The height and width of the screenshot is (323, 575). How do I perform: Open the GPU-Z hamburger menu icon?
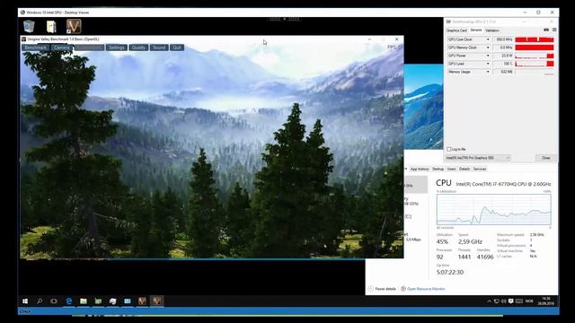[554, 30]
